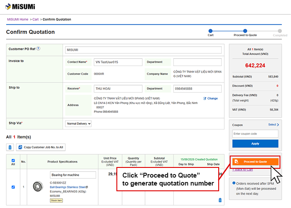The height and width of the screenshot is (208, 291).
Task: Click the VAT value 58,384
Action: coord(274,110)
